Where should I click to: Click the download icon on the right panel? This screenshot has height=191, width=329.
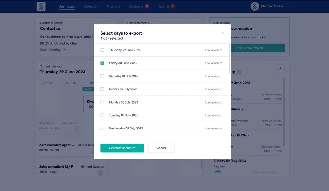tap(280, 69)
